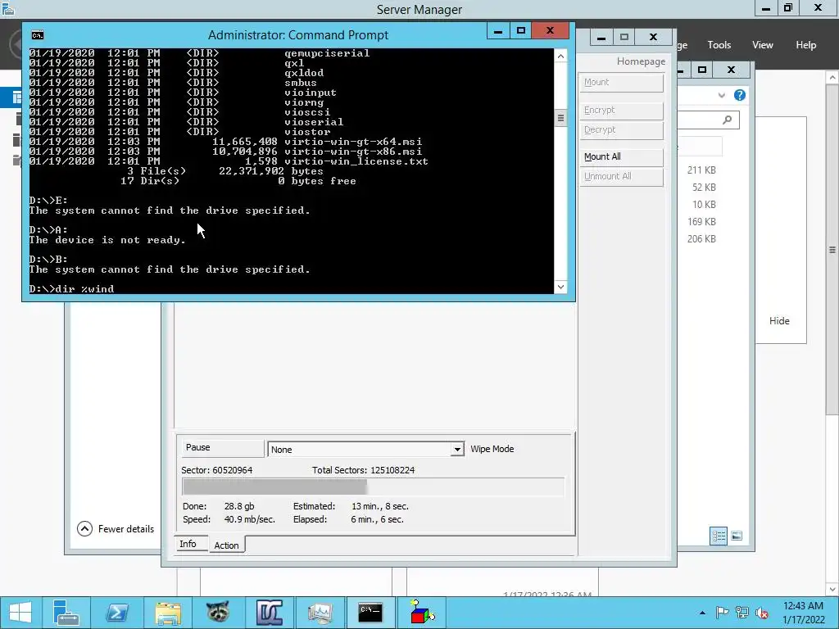The height and width of the screenshot is (629, 839).
Task: Open the Homepage link
Action: 641,61
